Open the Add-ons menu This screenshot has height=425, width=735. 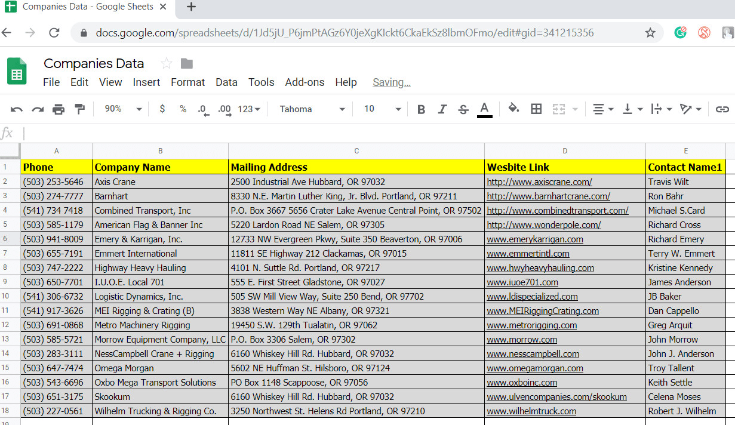[x=305, y=82]
